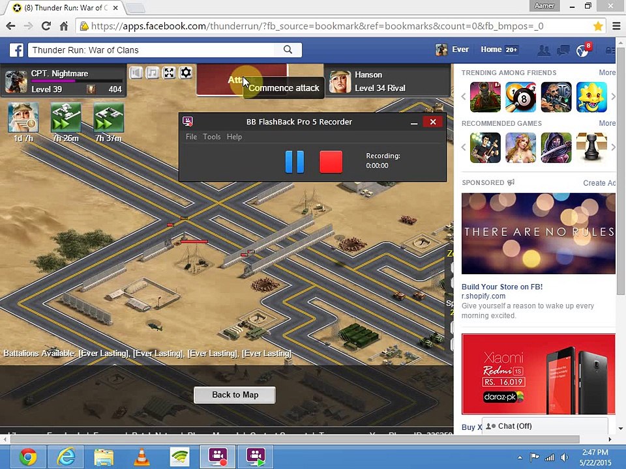Open the Chat (Off) bar
Viewport: 626px width, 469px height.
[544, 426]
